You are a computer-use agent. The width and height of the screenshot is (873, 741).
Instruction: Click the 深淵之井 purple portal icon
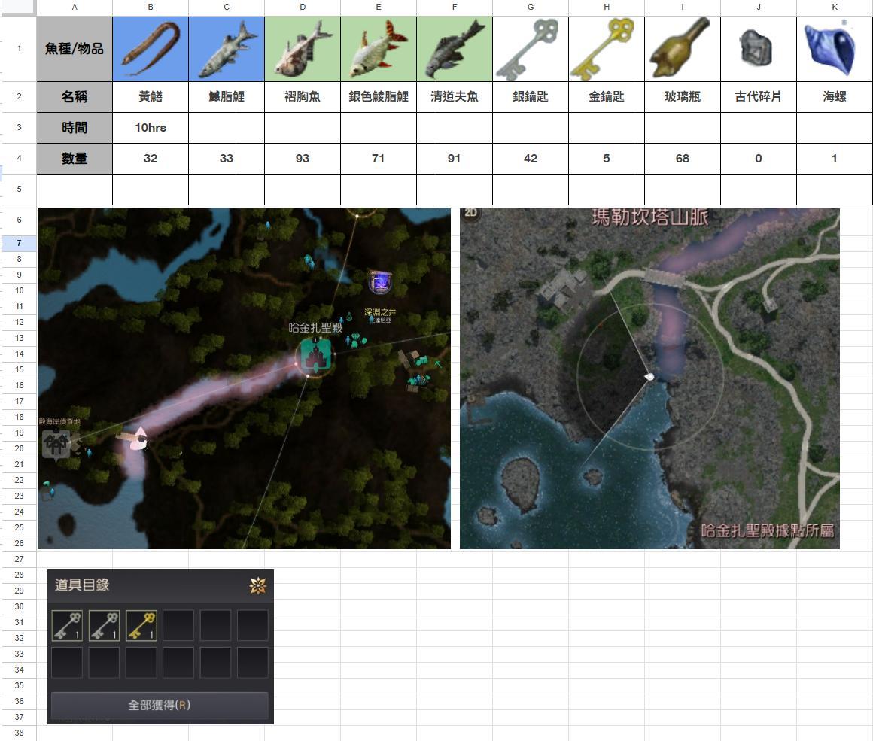[380, 282]
